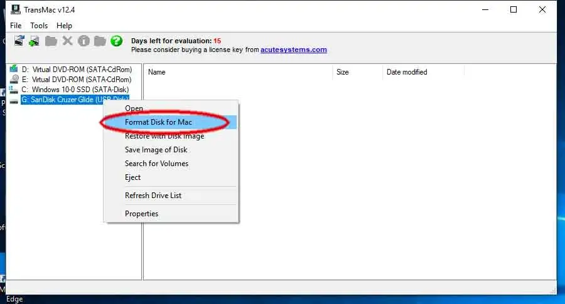Open Help via green question mark icon
This screenshot has height=304, width=565.
(116, 41)
